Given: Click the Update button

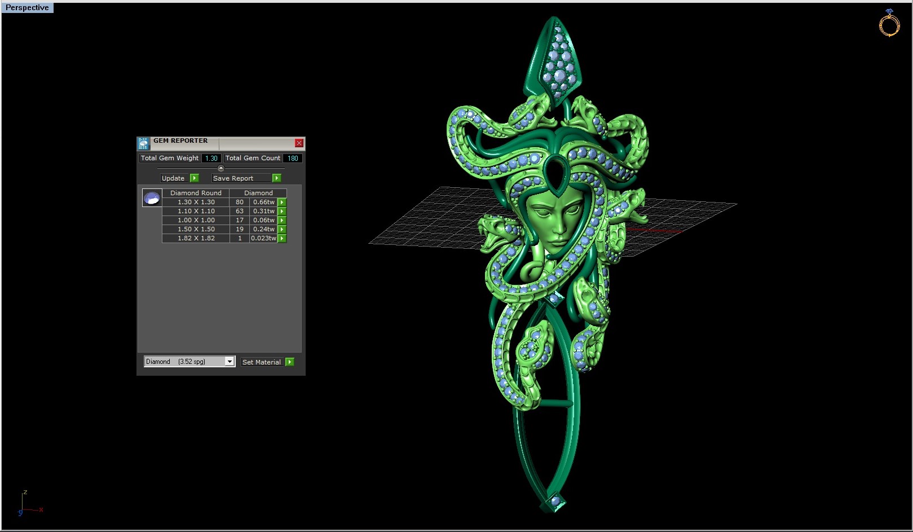Looking at the screenshot, I should (x=175, y=178).
